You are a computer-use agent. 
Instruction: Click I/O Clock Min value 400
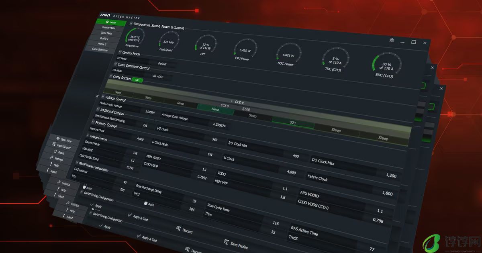(296, 156)
